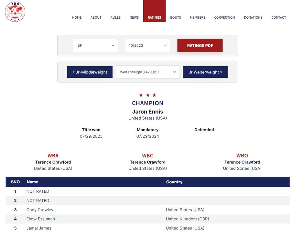The width and height of the screenshot is (291, 232).
Task: Go to the MEMBERS page
Action: (x=198, y=17)
